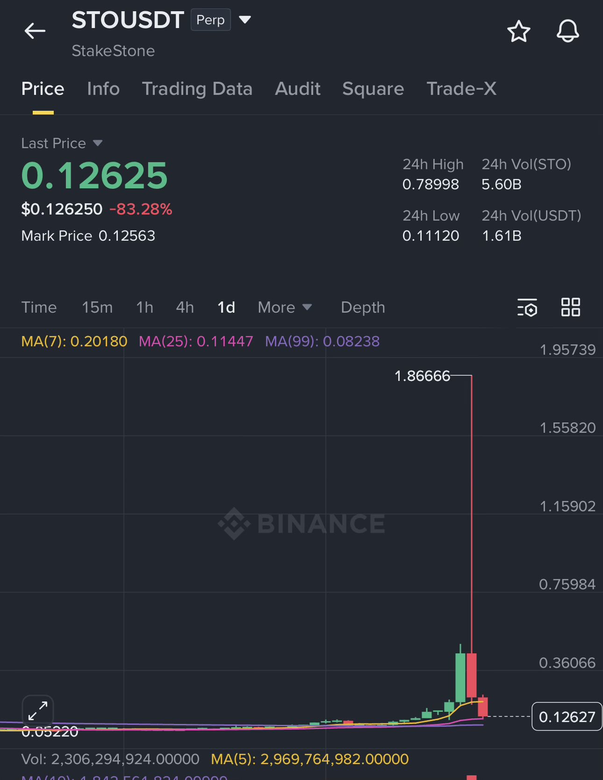Open the chart layout grid icon
The image size is (603, 780).
(570, 308)
